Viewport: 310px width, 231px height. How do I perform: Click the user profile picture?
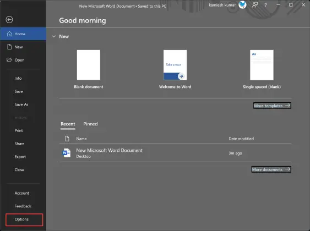pyautogui.click(x=242, y=5)
